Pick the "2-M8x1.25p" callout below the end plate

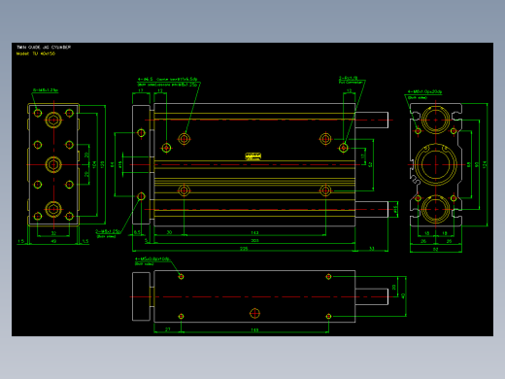point(108,233)
